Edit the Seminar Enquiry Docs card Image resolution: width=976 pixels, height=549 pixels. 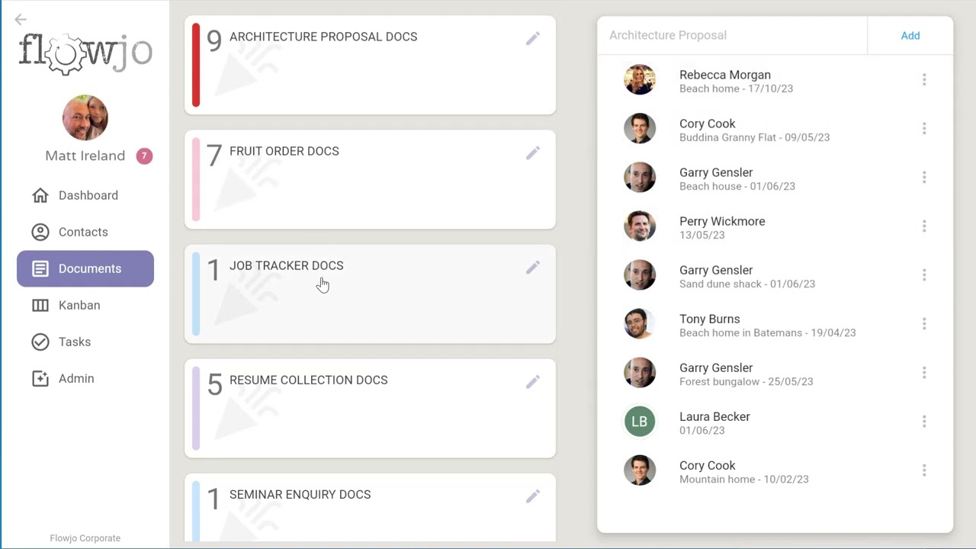pyautogui.click(x=533, y=496)
